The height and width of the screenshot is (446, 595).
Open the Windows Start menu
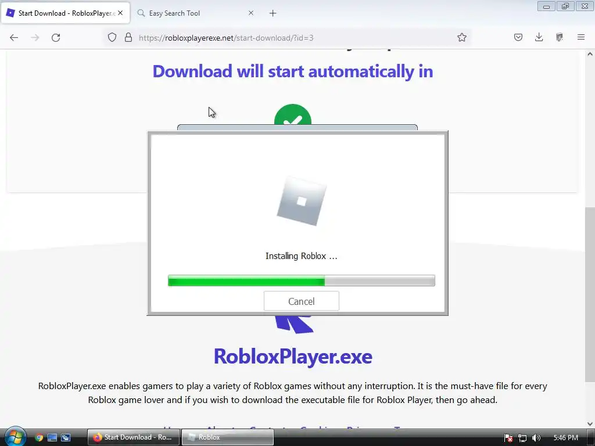click(x=15, y=436)
